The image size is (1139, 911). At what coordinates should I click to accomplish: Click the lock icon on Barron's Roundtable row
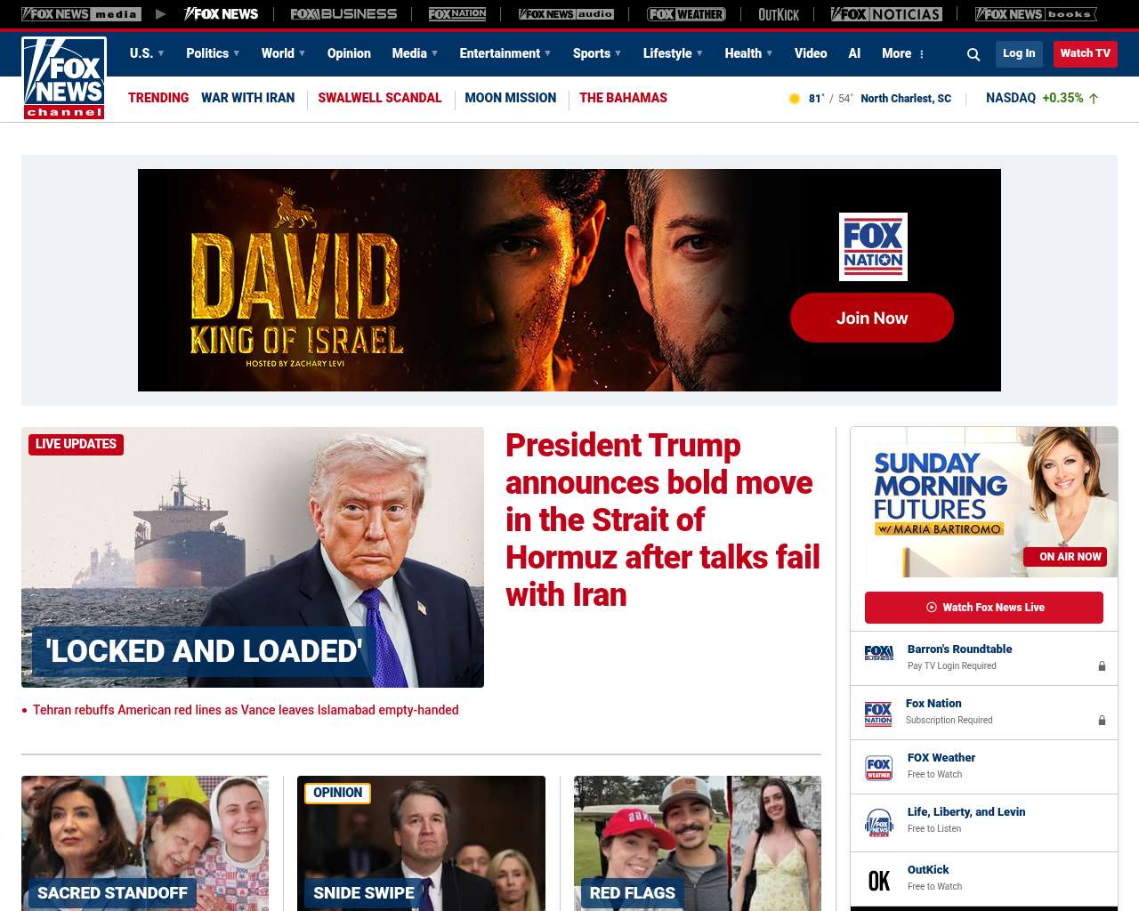(1102, 665)
